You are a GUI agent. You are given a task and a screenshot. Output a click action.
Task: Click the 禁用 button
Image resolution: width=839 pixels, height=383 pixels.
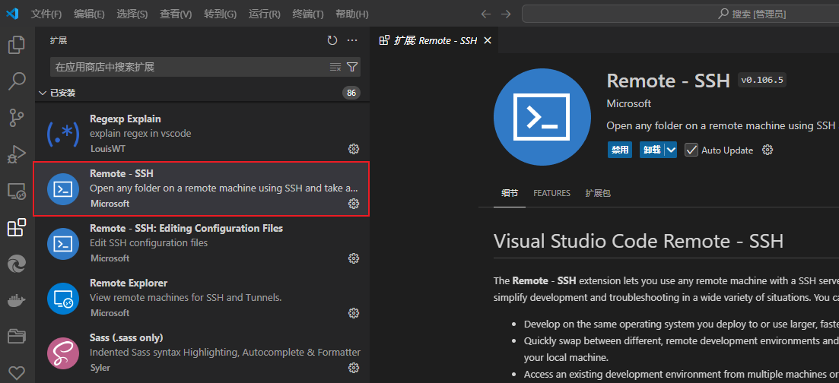coord(620,150)
